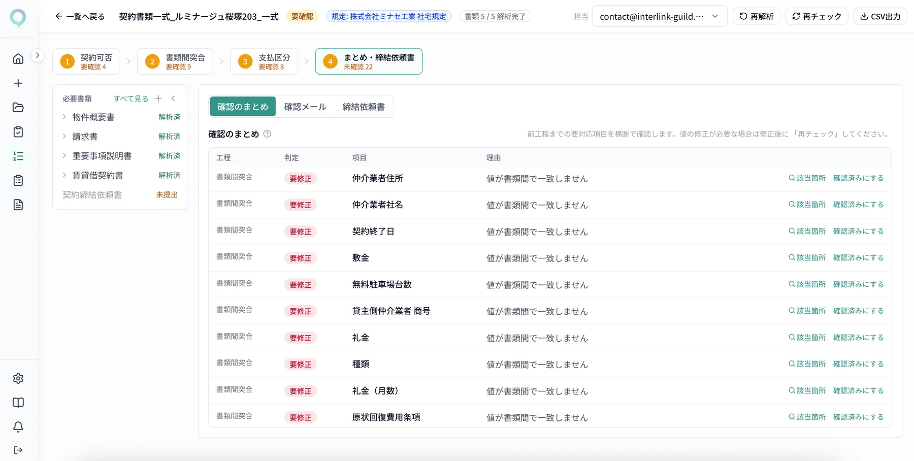The width and height of the screenshot is (914, 461).
Task: Click 契約締結依頼書 未提出 row
Action: pos(120,195)
